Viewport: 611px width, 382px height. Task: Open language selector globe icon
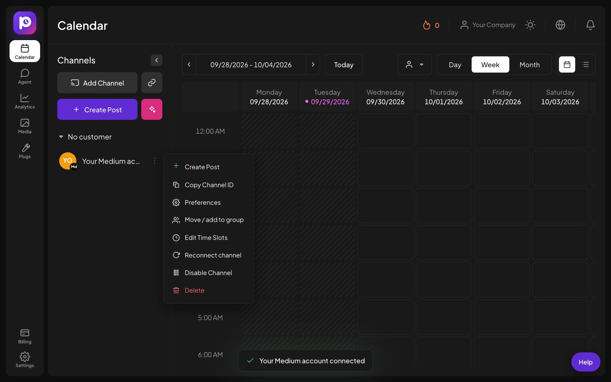point(560,25)
